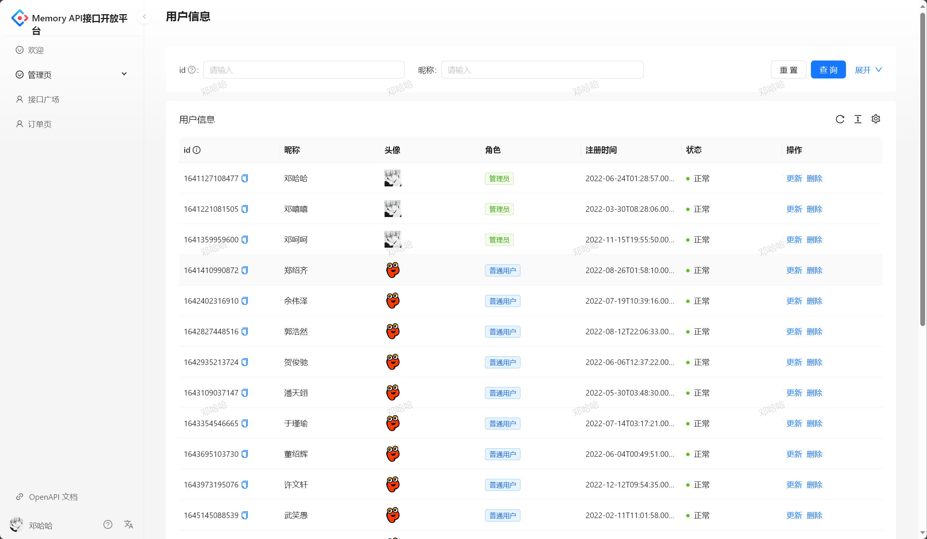Screen dimensions: 927x539
Task: Click the info icon in id column header
Action: 197,150
